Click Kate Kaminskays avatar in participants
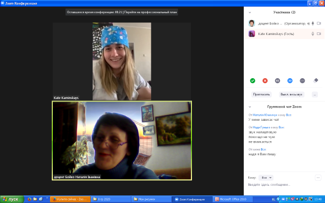The height and width of the screenshot is (203, 325). click(252, 33)
